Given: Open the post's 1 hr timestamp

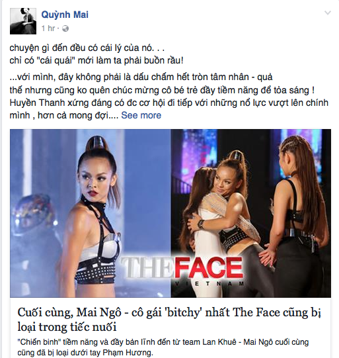Looking at the screenshot, I should coord(48,28).
